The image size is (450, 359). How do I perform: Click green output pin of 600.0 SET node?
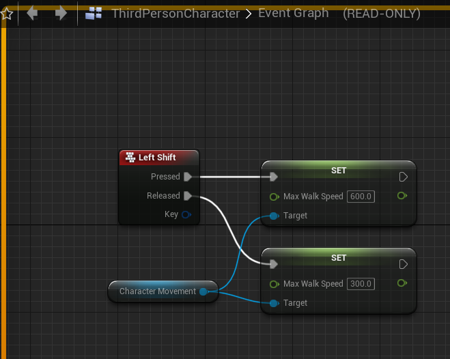pyautogui.click(x=402, y=196)
